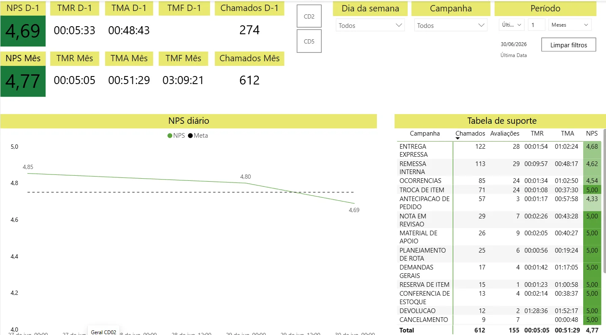Open the Dia da semana dropdown
This screenshot has height=335, width=606.
pyautogui.click(x=370, y=25)
